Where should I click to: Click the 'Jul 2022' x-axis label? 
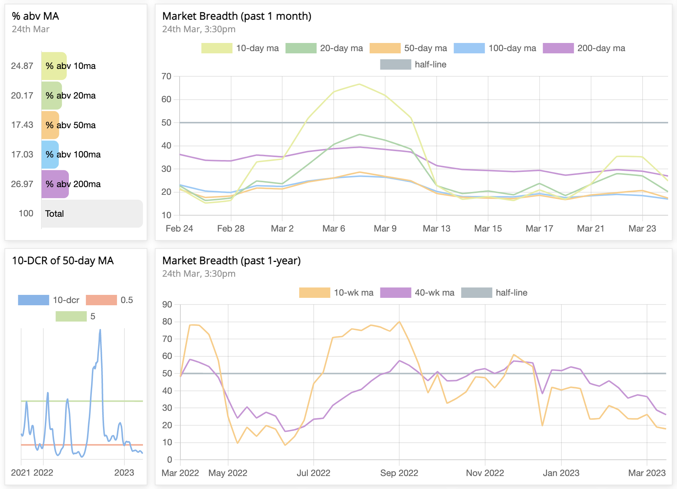[313, 473]
